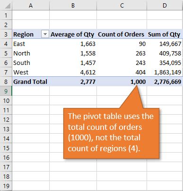Click North average value 1,558
Image resolution: width=183 pixels, height=191 pixels.
[x=73, y=53]
